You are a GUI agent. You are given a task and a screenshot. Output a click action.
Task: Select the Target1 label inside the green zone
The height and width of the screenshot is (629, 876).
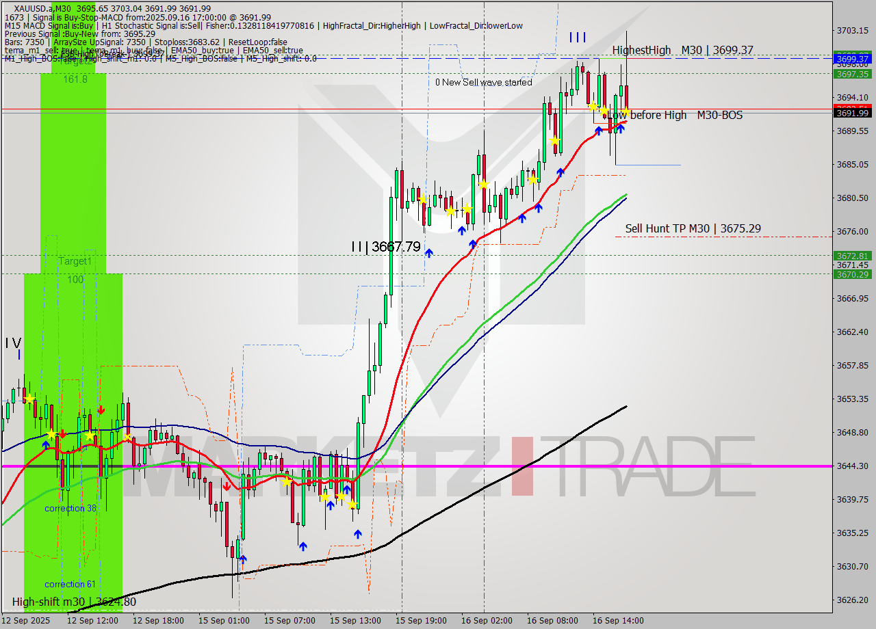(75, 261)
